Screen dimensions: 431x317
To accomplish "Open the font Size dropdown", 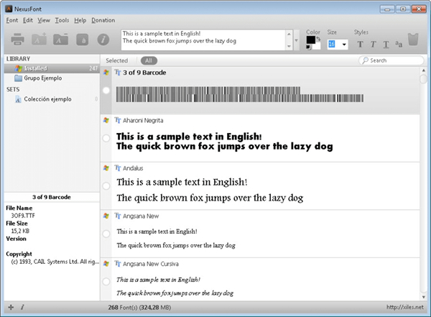I will 345,45.
